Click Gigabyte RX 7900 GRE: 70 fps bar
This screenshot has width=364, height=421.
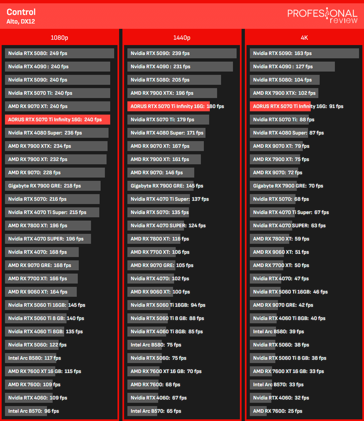pyautogui.click(x=273, y=186)
